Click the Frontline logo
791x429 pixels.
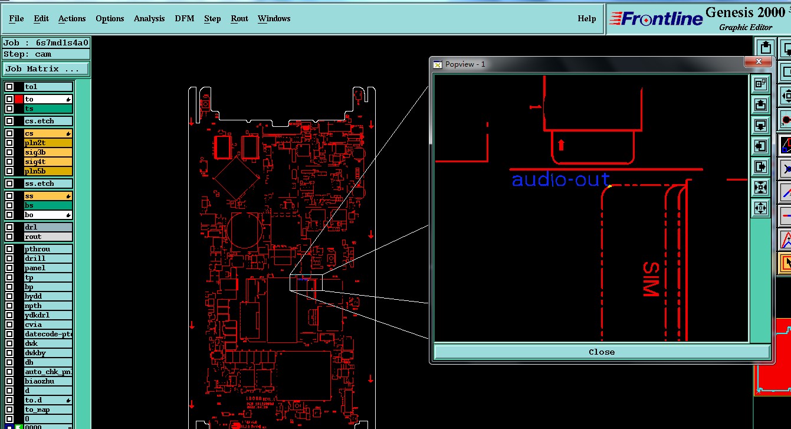[656, 19]
